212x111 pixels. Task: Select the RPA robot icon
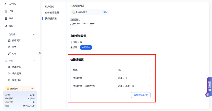pos(9,47)
